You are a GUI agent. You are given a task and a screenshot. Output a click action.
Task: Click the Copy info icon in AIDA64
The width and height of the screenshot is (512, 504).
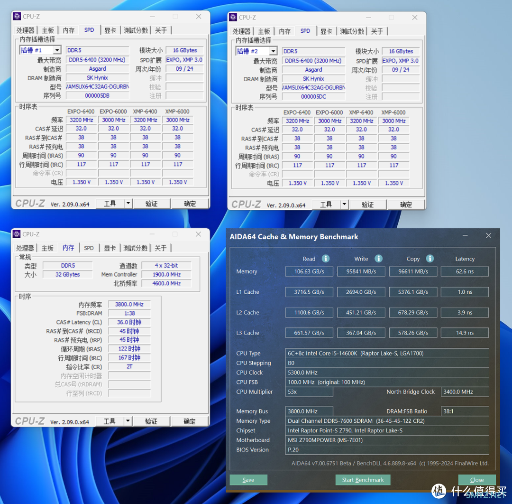click(430, 259)
